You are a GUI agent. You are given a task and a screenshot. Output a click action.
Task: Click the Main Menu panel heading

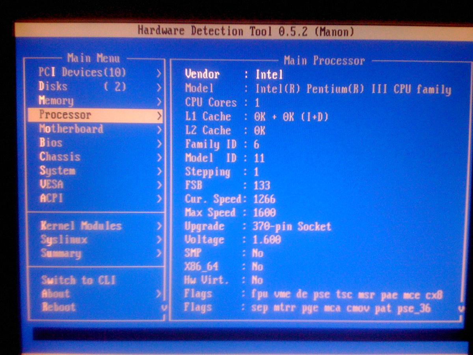[93, 58]
